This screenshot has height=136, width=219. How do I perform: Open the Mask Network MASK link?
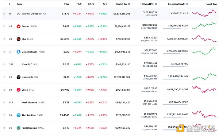pos(33,103)
